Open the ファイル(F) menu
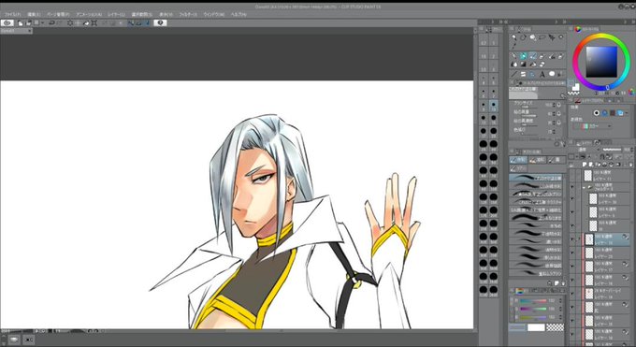636x347 pixels. [12, 14]
